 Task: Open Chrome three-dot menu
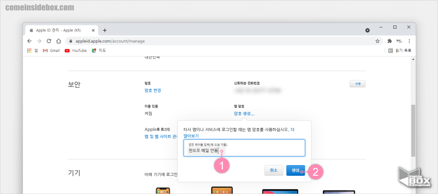tap(409, 41)
